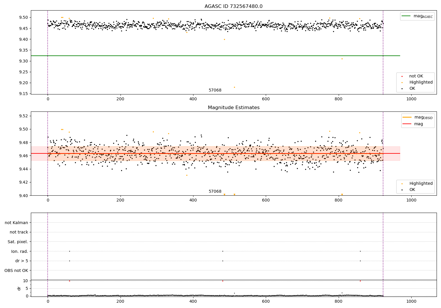This screenshot has height=308, width=441.
Task: Click the lowest orange outlier near 9.18
Action: tap(234, 87)
